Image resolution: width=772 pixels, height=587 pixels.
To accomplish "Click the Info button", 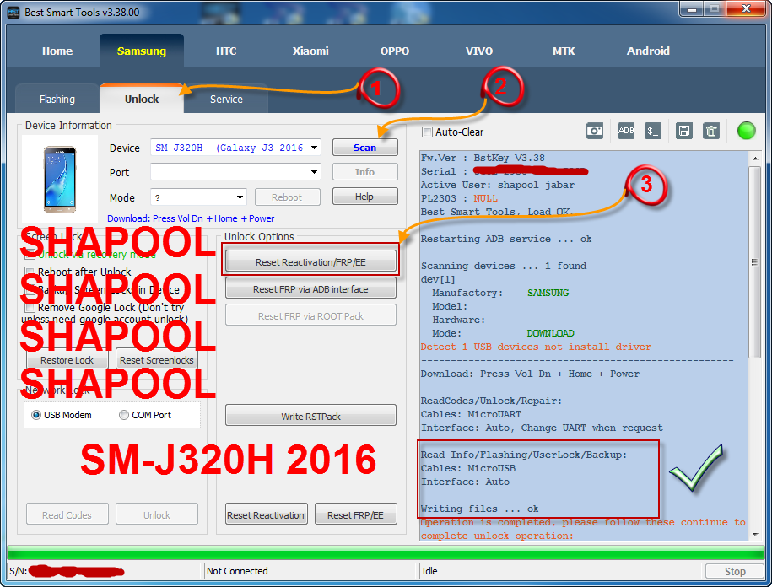I will pos(364,172).
